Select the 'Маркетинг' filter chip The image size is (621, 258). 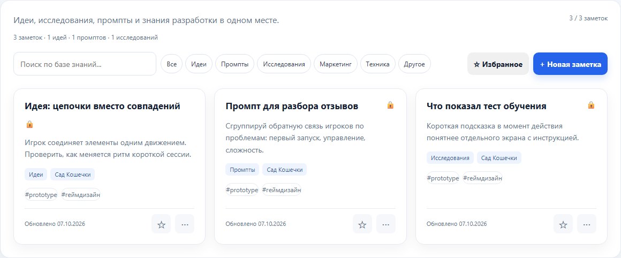336,64
